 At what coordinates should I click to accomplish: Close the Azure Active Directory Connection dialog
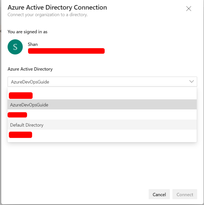coord(189,9)
